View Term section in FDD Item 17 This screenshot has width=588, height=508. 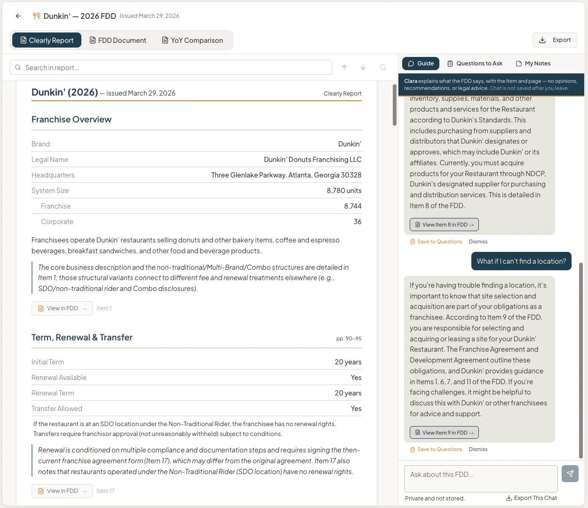point(62,491)
